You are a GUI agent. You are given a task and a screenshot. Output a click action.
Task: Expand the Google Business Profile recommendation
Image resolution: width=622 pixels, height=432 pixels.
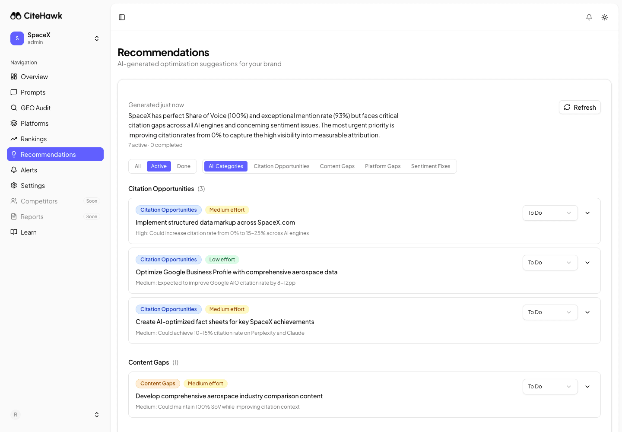click(587, 263)
